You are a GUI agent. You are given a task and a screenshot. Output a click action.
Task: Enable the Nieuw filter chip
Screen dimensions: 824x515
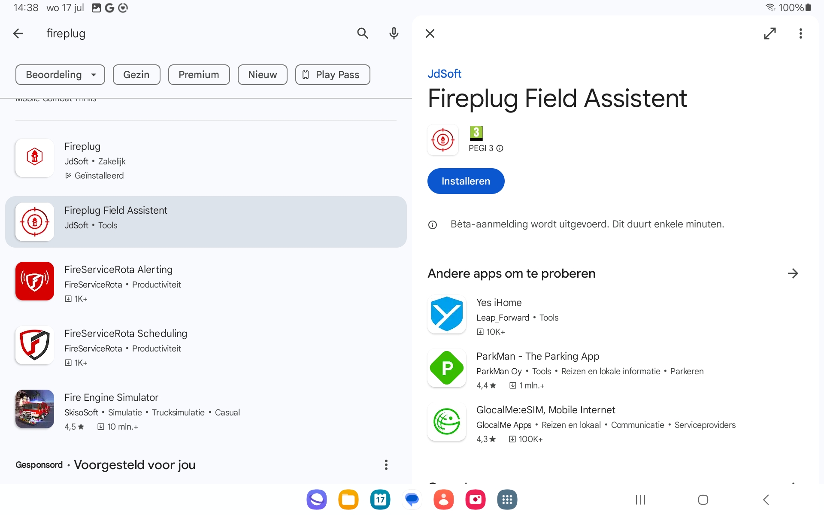click(x=262, y=75)
